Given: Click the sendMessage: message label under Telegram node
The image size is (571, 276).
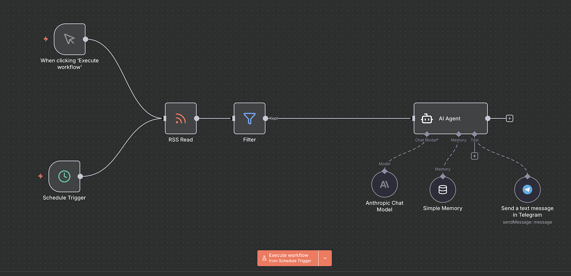Looking at the screenshot, I should (x=527, y=222).
